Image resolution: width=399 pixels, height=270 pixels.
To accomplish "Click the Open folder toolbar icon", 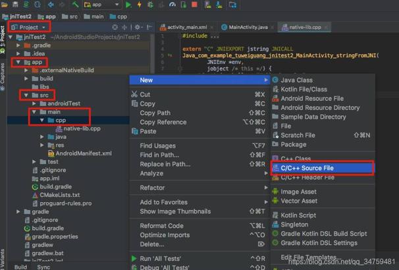I will pyautogui.click(x=5, y=5).
